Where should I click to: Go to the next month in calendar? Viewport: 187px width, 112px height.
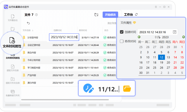click(183, 37)
